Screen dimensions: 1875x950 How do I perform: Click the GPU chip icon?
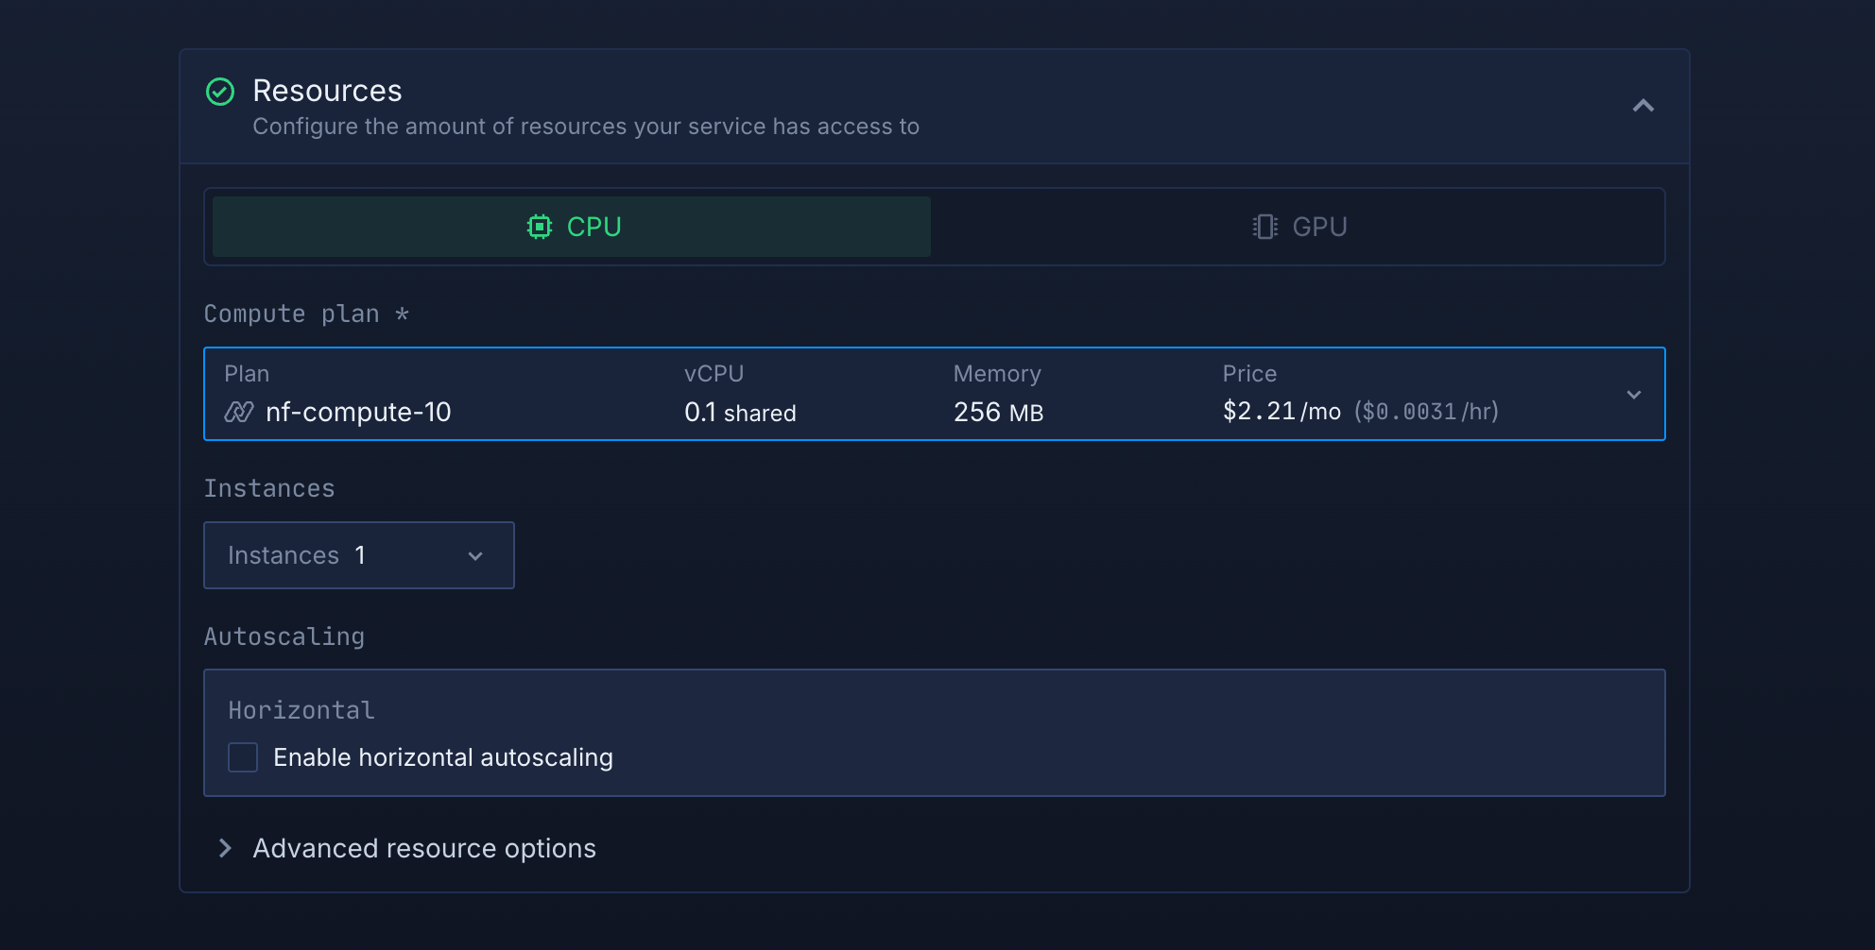[1264, 227]
